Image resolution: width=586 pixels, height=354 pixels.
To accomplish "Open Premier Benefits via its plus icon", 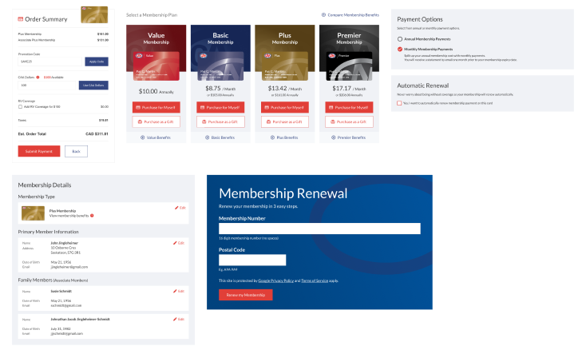I will [x=334, y=137].
